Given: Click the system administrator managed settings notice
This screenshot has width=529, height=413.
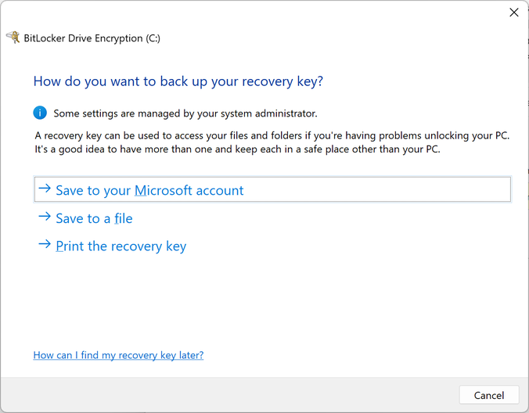Looking at the screenshot, I should pos(185,113).
